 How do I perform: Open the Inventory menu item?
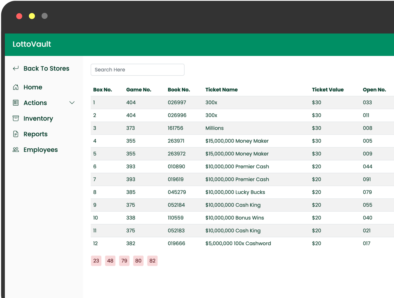(x=38, y=118)
